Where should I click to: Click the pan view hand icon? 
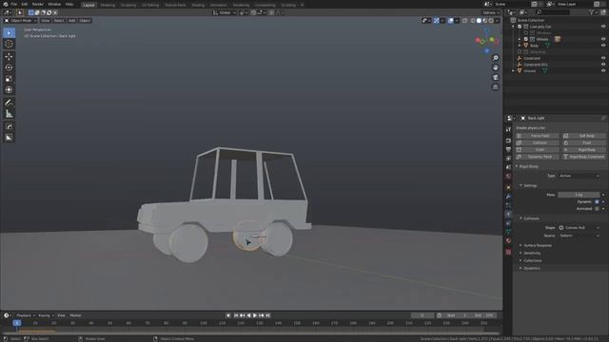coord(495,67)
